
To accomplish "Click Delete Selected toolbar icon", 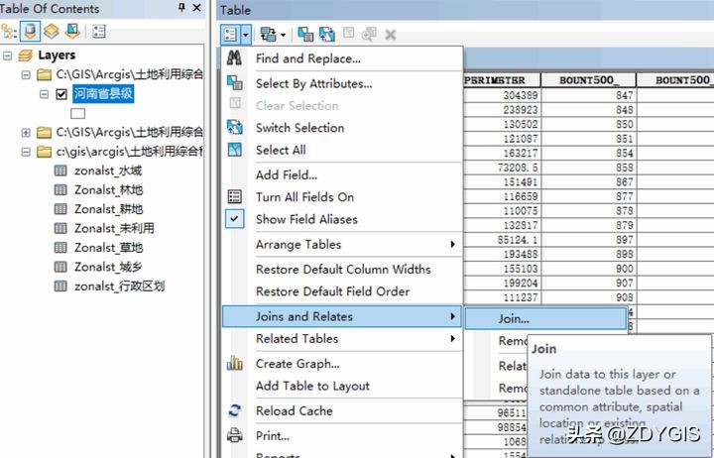I will tap(391, 35).
